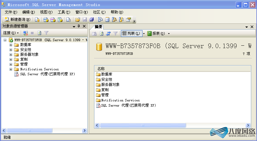Click the refresh icon in Object Explorer toolbar

click(x=39, y=33)
